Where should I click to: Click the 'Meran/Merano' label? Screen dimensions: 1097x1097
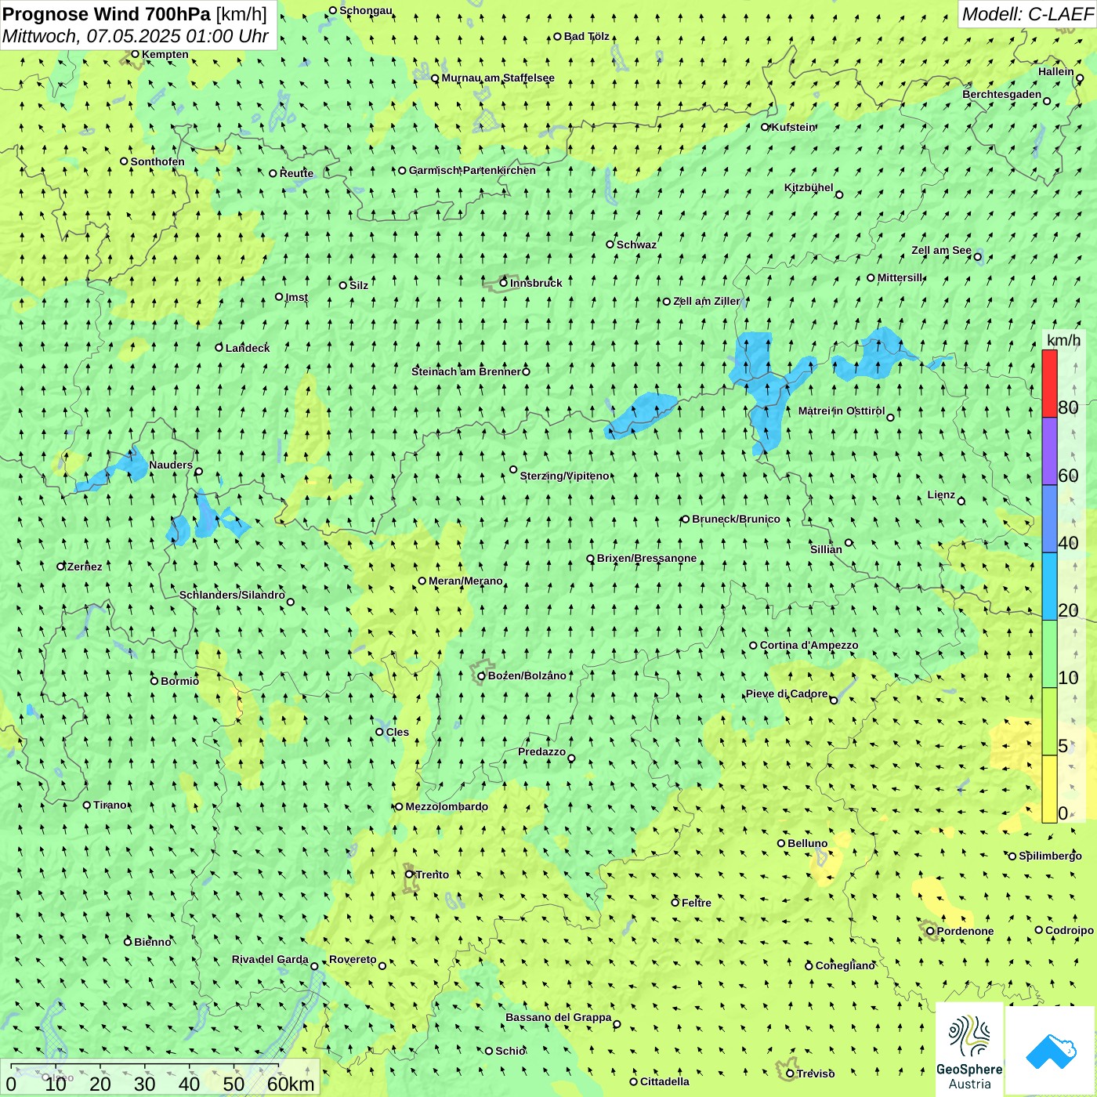[x=465, y=581]
